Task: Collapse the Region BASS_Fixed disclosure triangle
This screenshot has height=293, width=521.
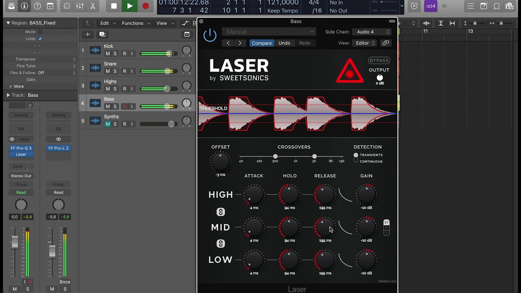Action: (x=8, y=23)
